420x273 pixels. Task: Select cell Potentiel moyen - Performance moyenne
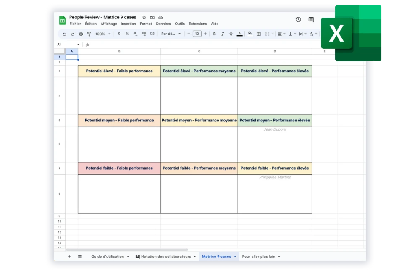click(199, 120)
